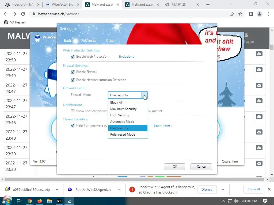
Task: Open volume control in tray
Action: (x=236, y=201)
